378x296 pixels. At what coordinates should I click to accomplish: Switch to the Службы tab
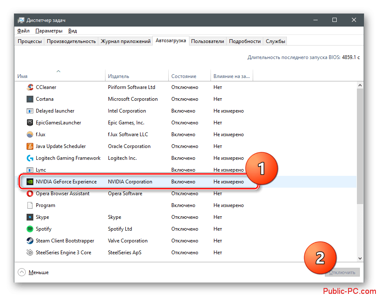click(275, 41)
